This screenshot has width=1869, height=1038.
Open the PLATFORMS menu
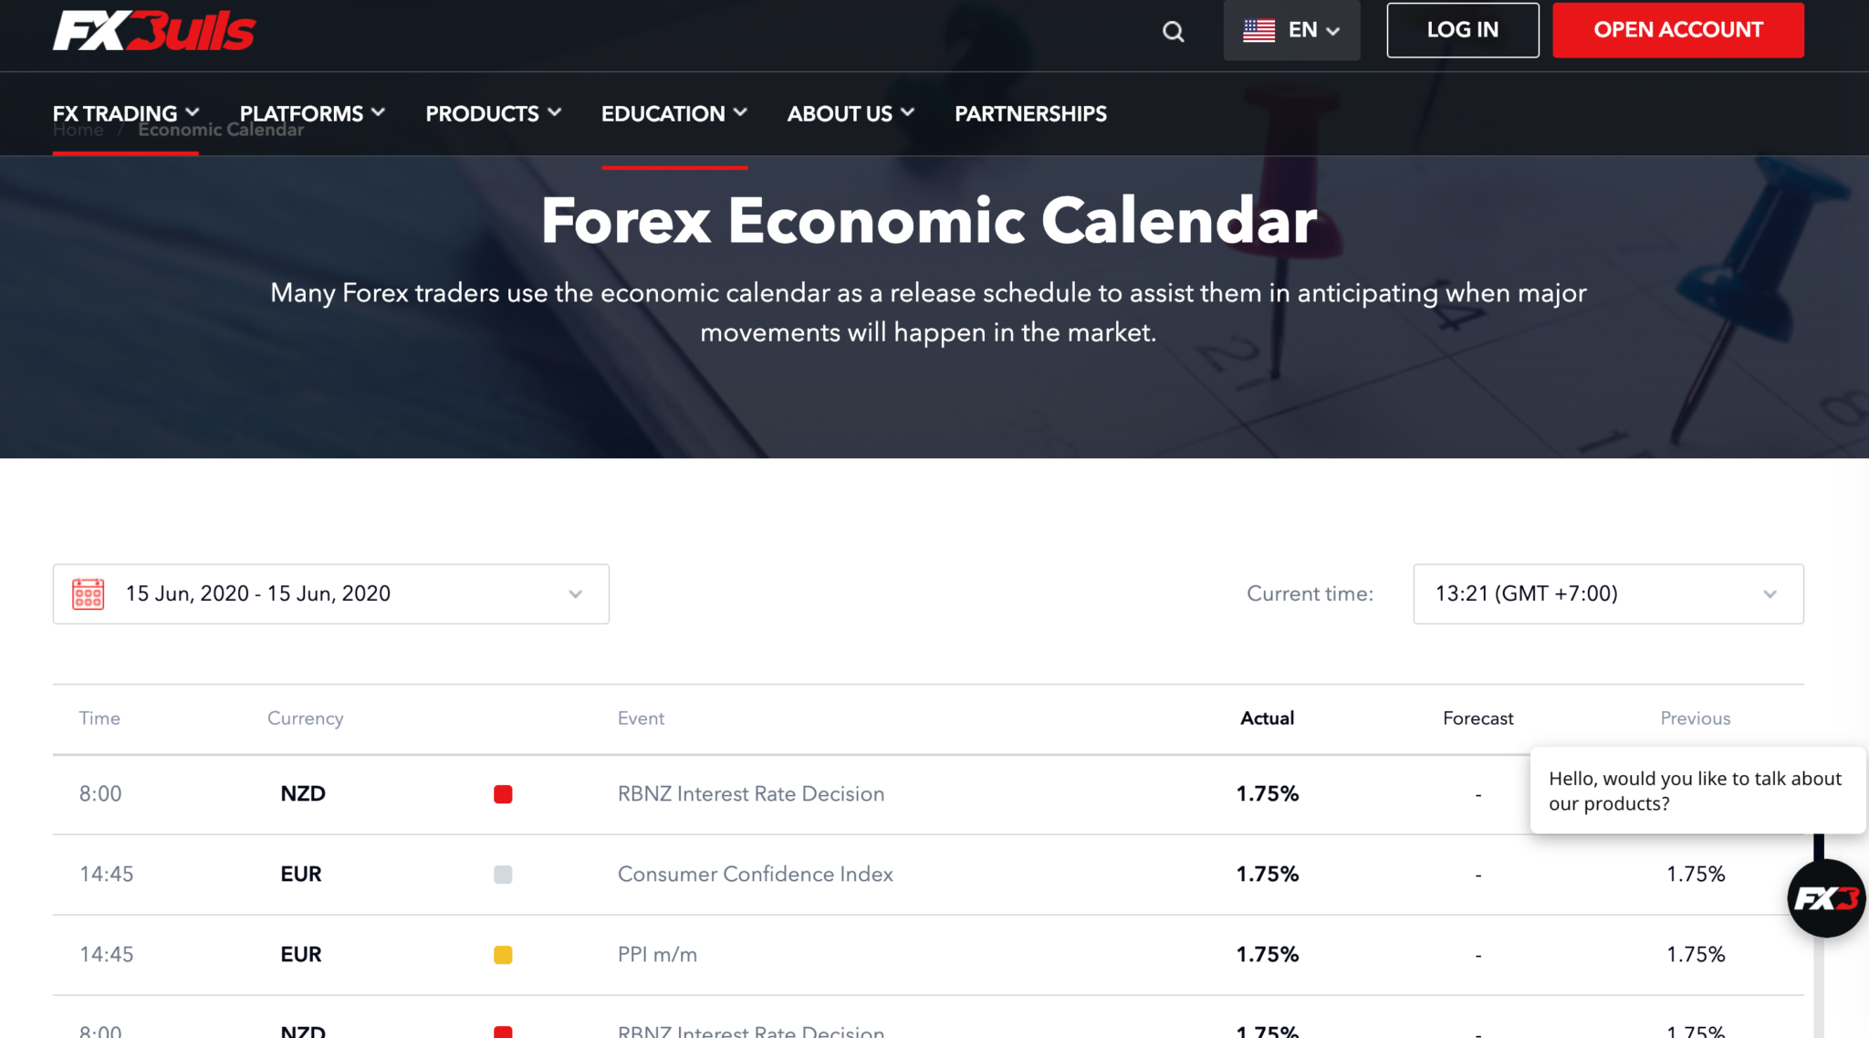312,113
